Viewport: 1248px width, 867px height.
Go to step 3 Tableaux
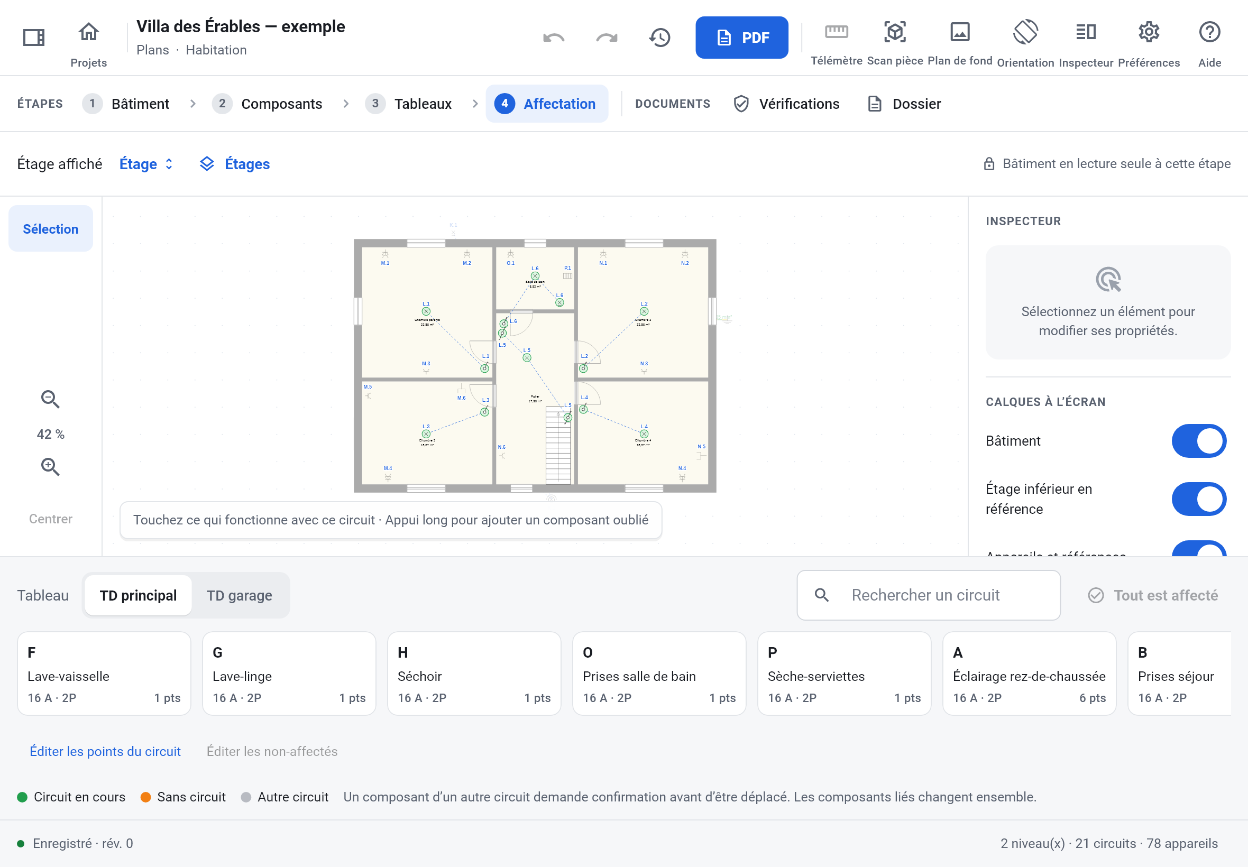(x=409, y=104)
